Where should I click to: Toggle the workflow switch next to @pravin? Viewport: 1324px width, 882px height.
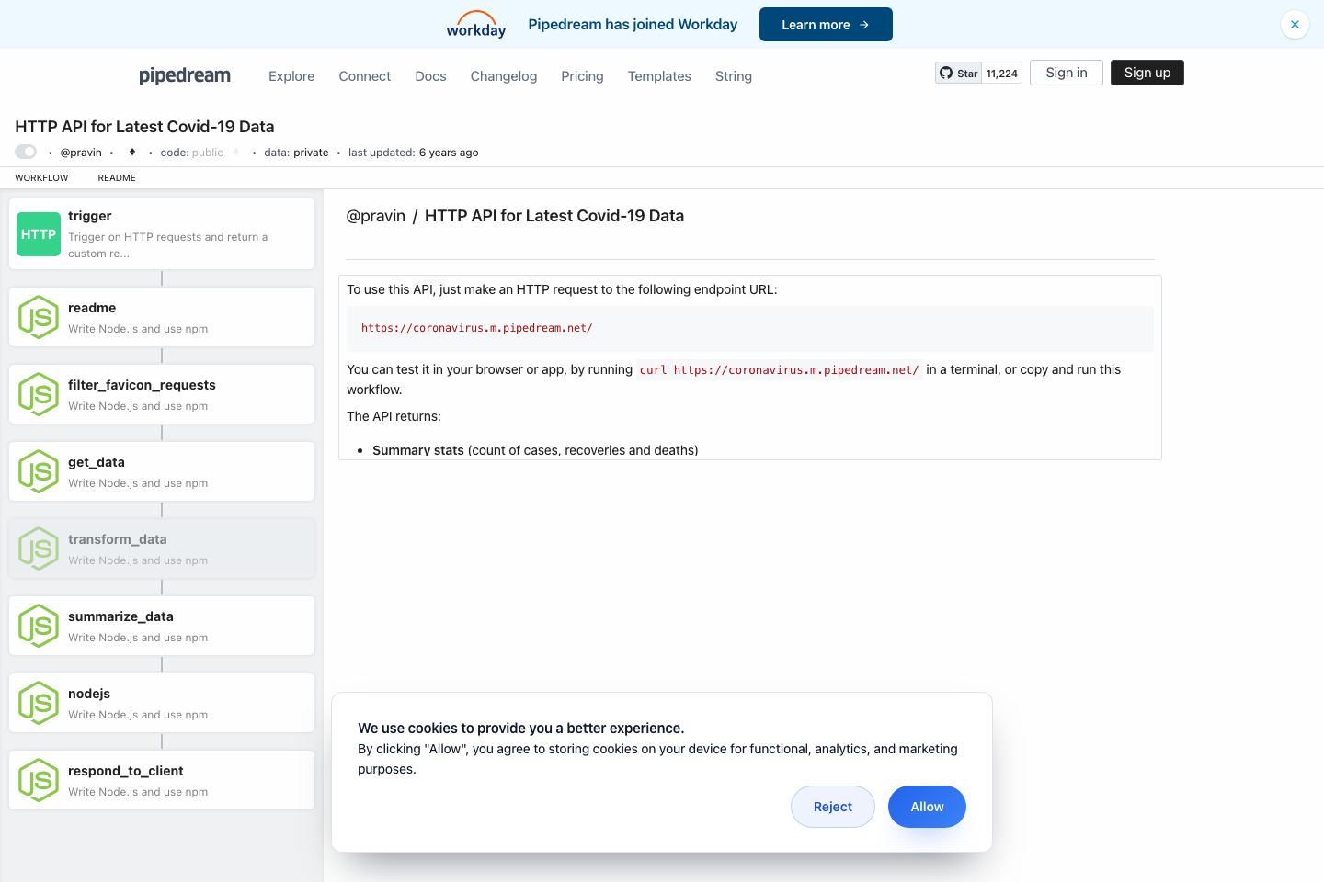(x=25, y=151)
